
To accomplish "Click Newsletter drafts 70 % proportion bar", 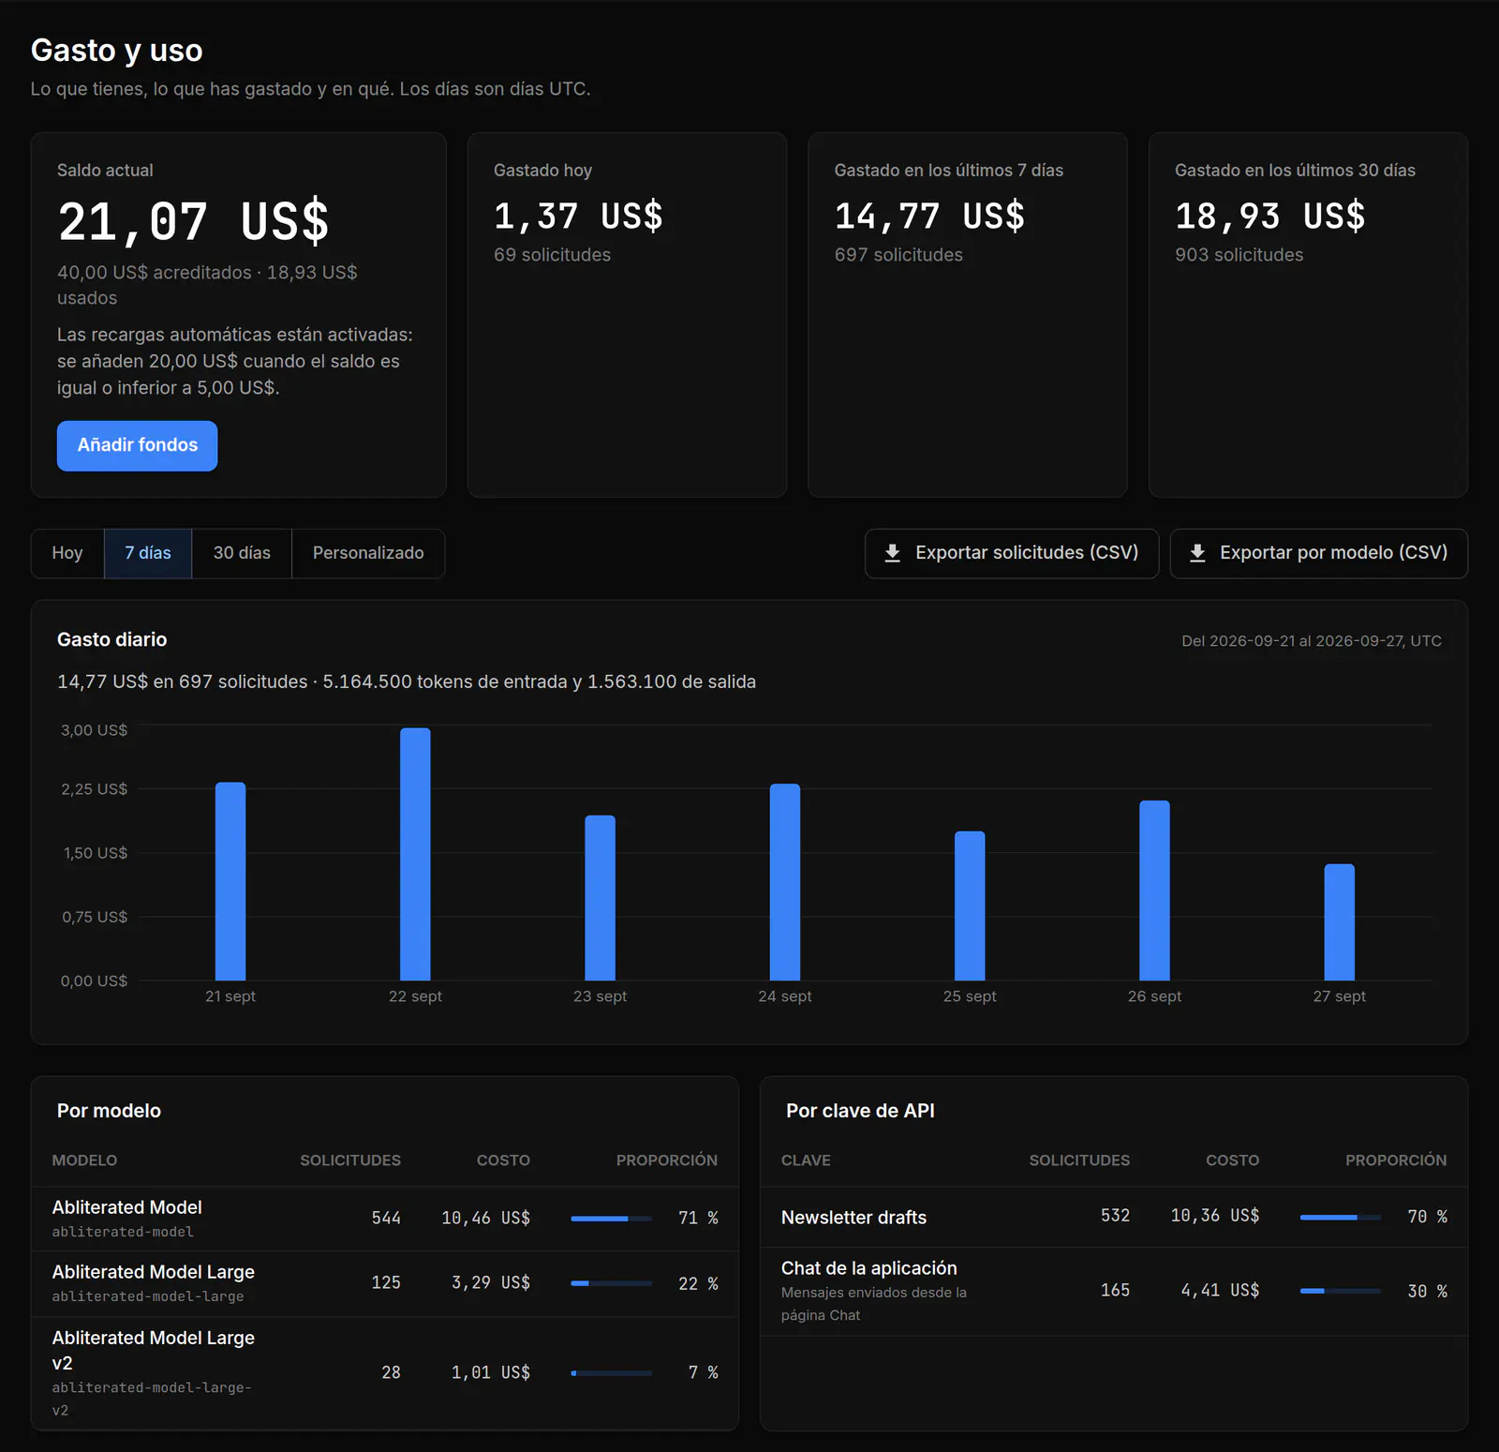I will [x=1341, y=1217].
